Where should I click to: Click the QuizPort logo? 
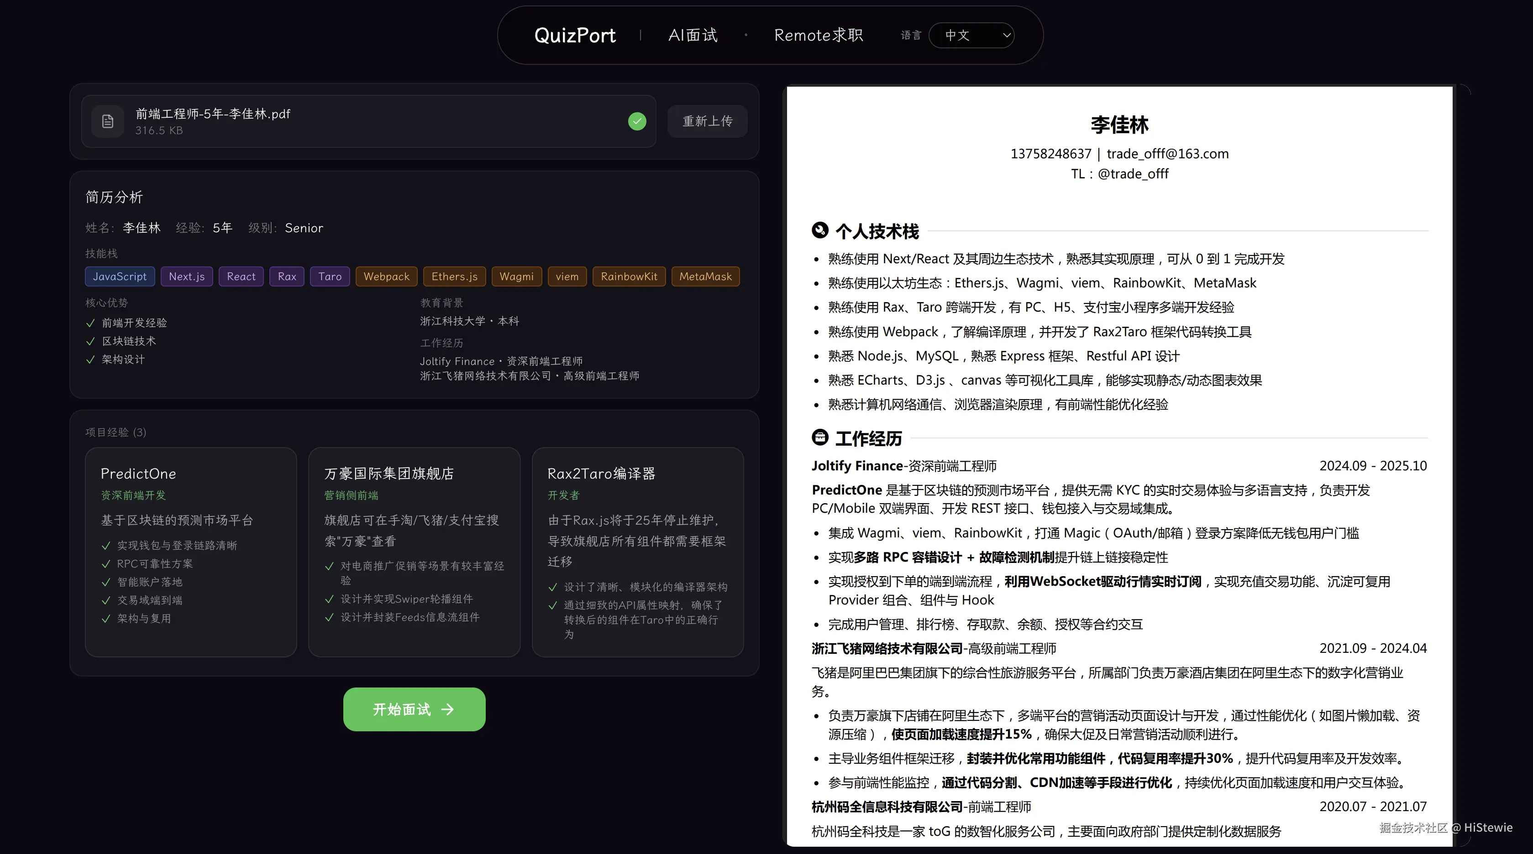[575, 35]
